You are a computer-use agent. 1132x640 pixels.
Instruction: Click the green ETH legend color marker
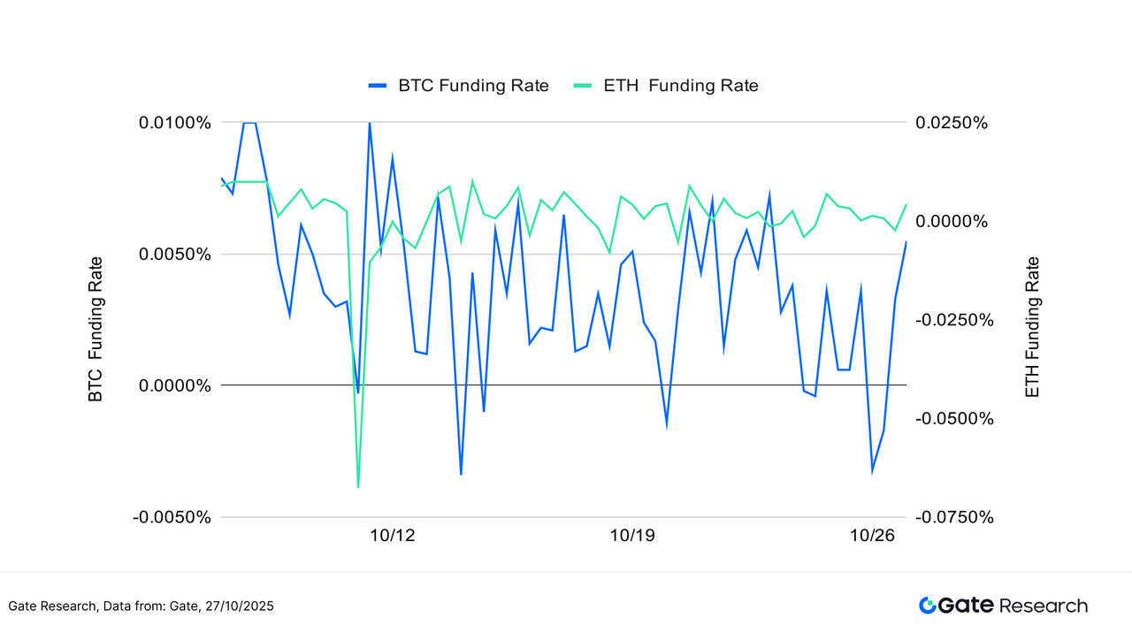coord(583,86)
